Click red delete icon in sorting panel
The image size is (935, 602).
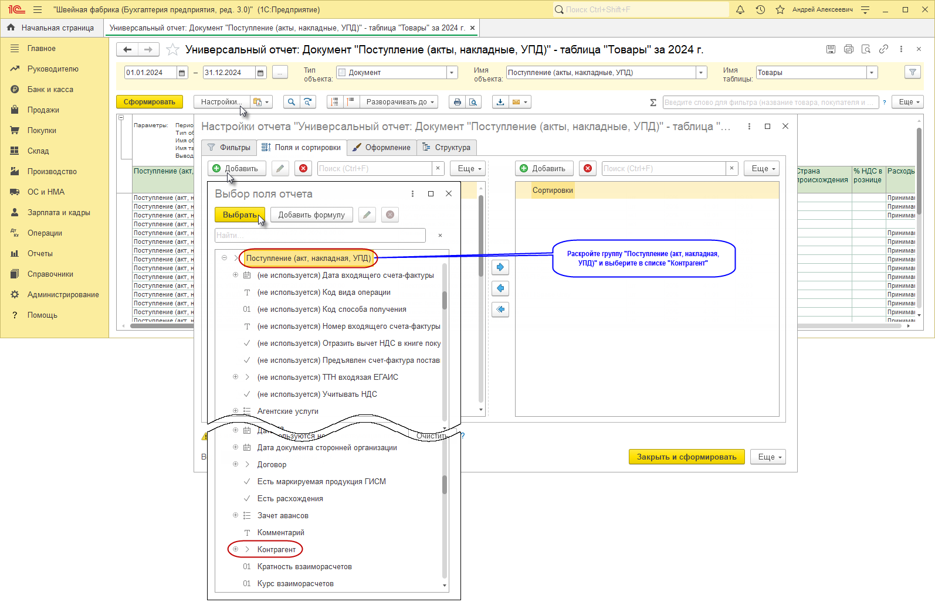588,169
